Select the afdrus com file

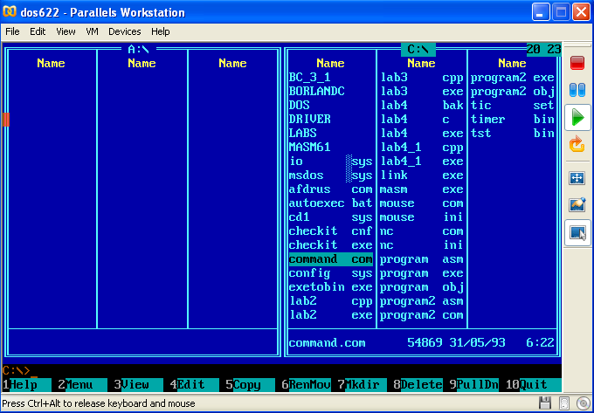pyautogui.click(x=331, y=189)
